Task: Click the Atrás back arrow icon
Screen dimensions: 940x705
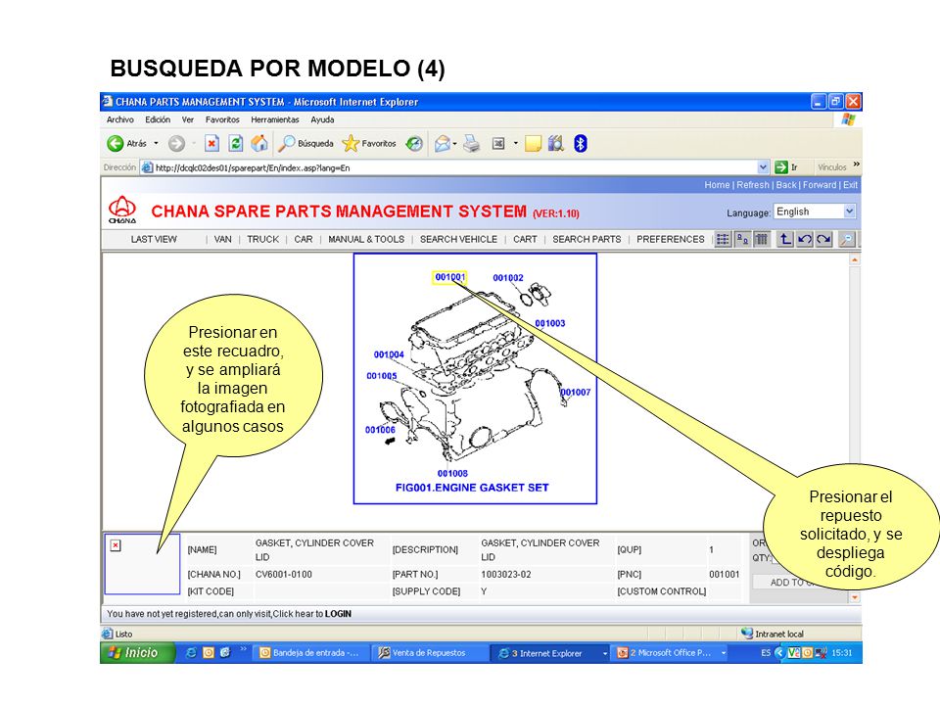Action: click(116, 144)
